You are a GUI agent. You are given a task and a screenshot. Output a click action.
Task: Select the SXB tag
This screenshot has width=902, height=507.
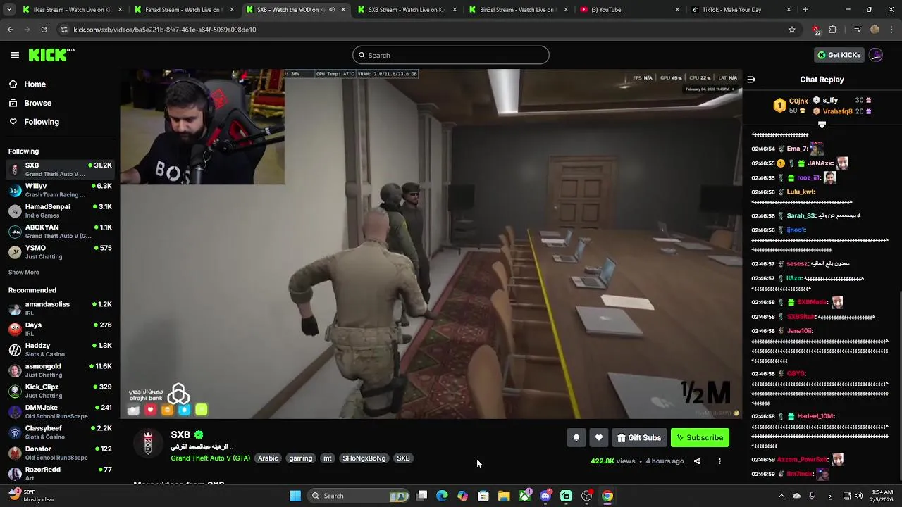tap(403, 458)
